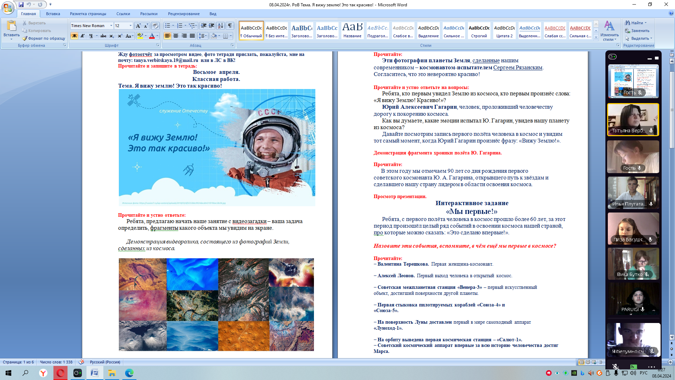Apply the Название style
Image resolution: width=675 pixels, height=380 pixels.
click(x=352, y=31)
